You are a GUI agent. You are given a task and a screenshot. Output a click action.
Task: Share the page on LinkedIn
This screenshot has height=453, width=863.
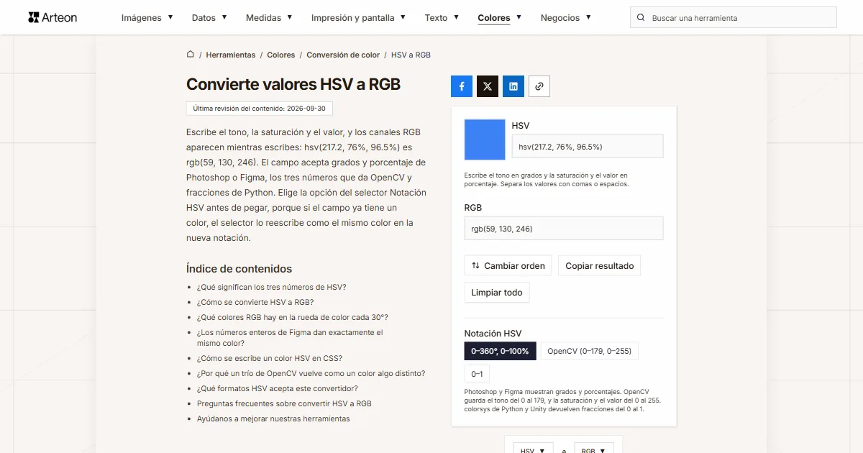click(513, 86)
